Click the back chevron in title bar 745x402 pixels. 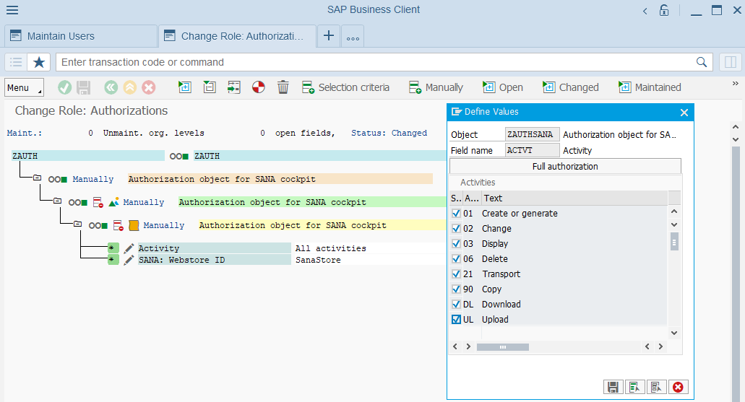tap(645, 11)
